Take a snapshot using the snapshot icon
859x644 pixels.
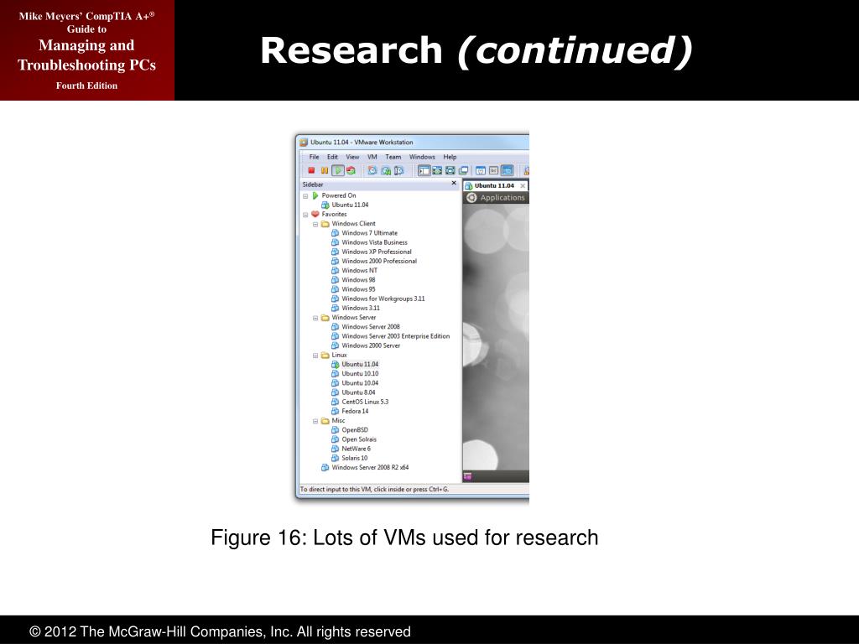click(x=372, y=171)
